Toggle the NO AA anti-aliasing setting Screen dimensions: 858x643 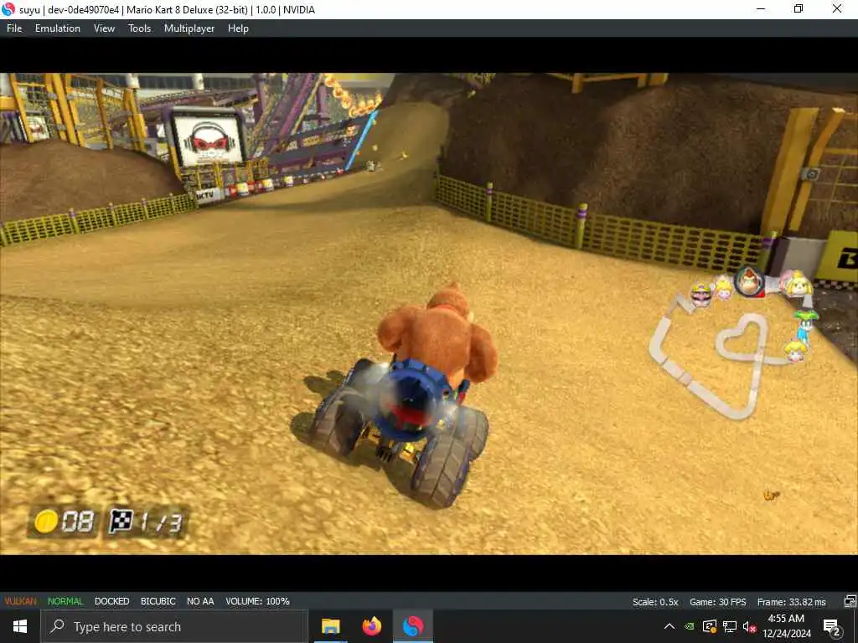pos(200,601)
